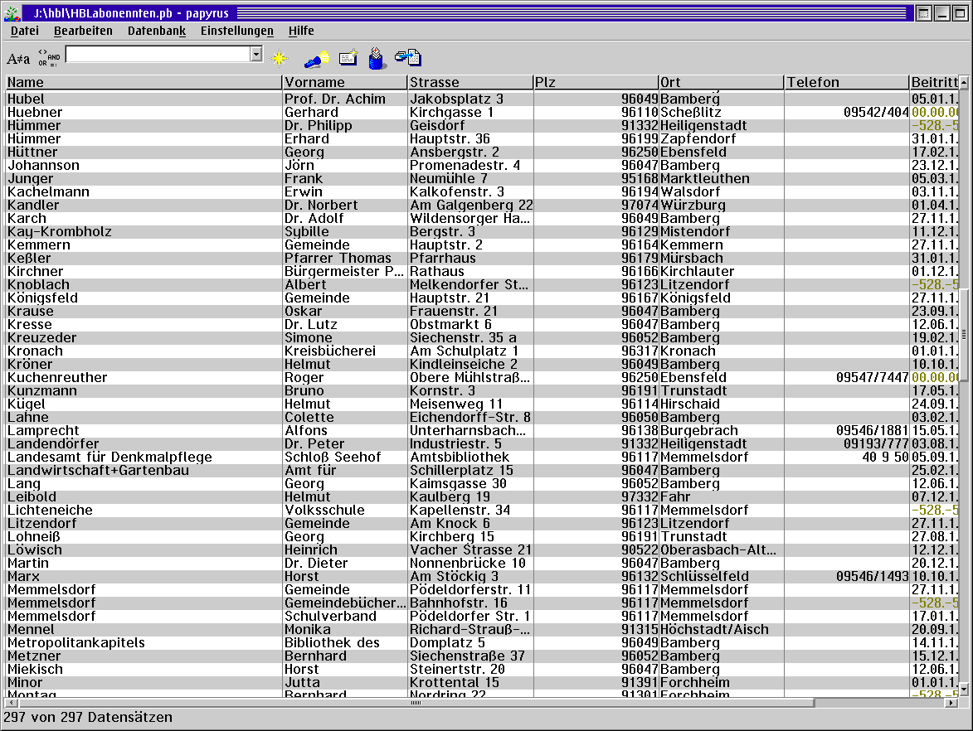Image resolution: width=973 pixels, height=731 pixels.
Task: Select 'Landesamt für Denkmalpflege' row
Action: tap(482, 457)
